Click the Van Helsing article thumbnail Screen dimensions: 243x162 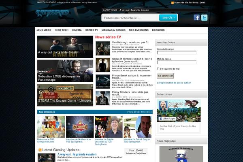click(103, 48)
